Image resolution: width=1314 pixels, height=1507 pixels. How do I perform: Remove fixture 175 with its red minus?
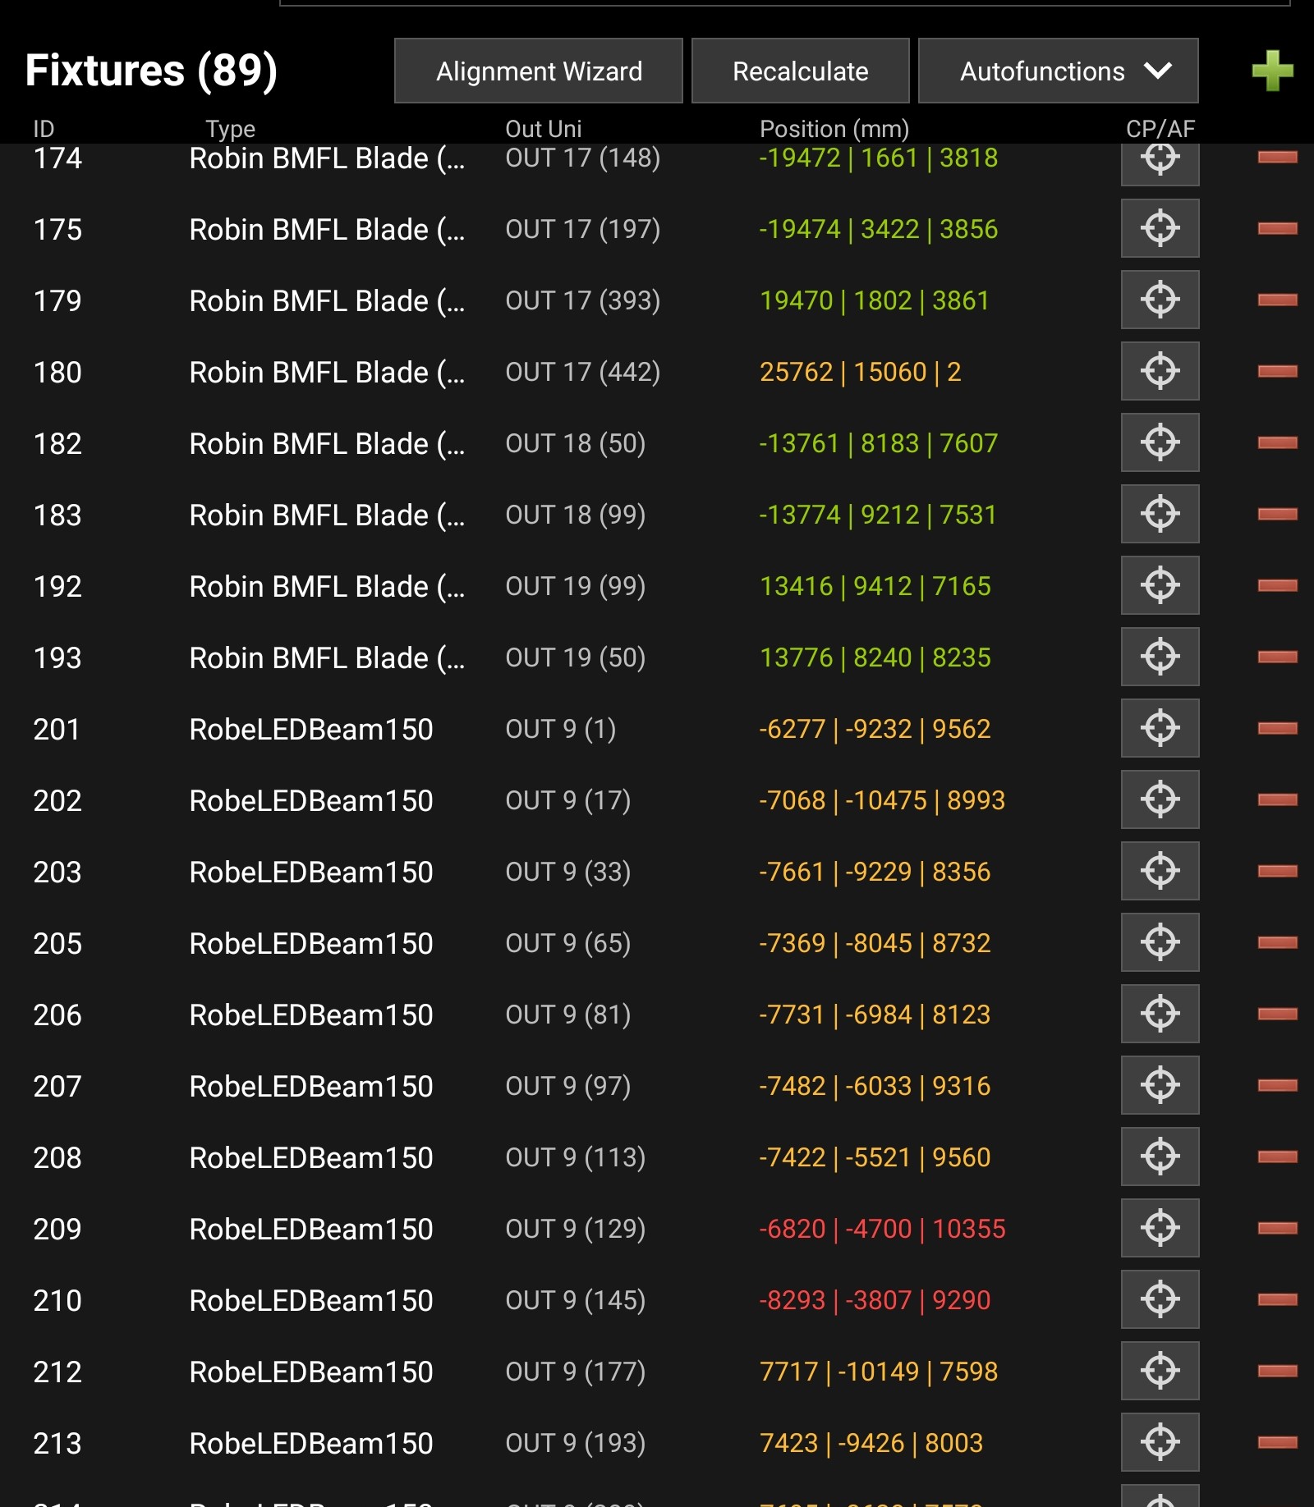[1277, 228]
